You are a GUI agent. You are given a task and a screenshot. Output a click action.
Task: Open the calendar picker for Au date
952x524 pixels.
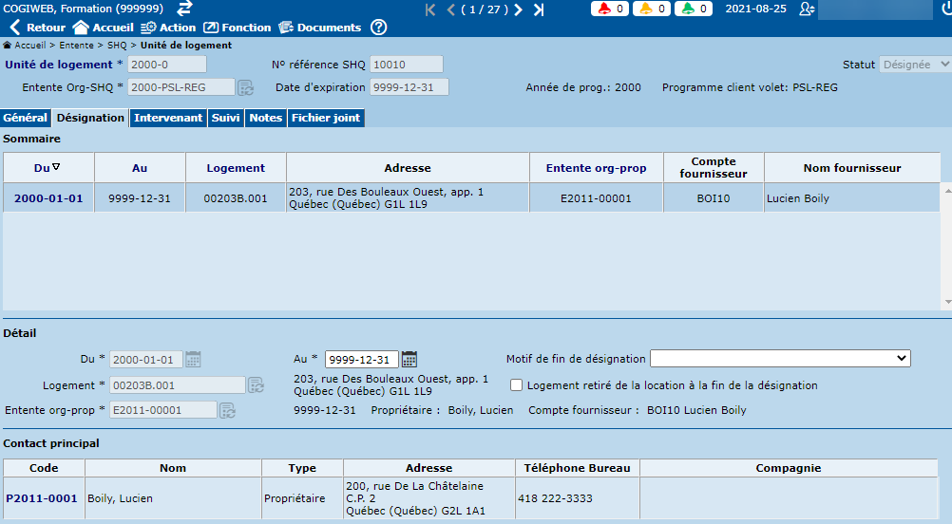[409, 359]
